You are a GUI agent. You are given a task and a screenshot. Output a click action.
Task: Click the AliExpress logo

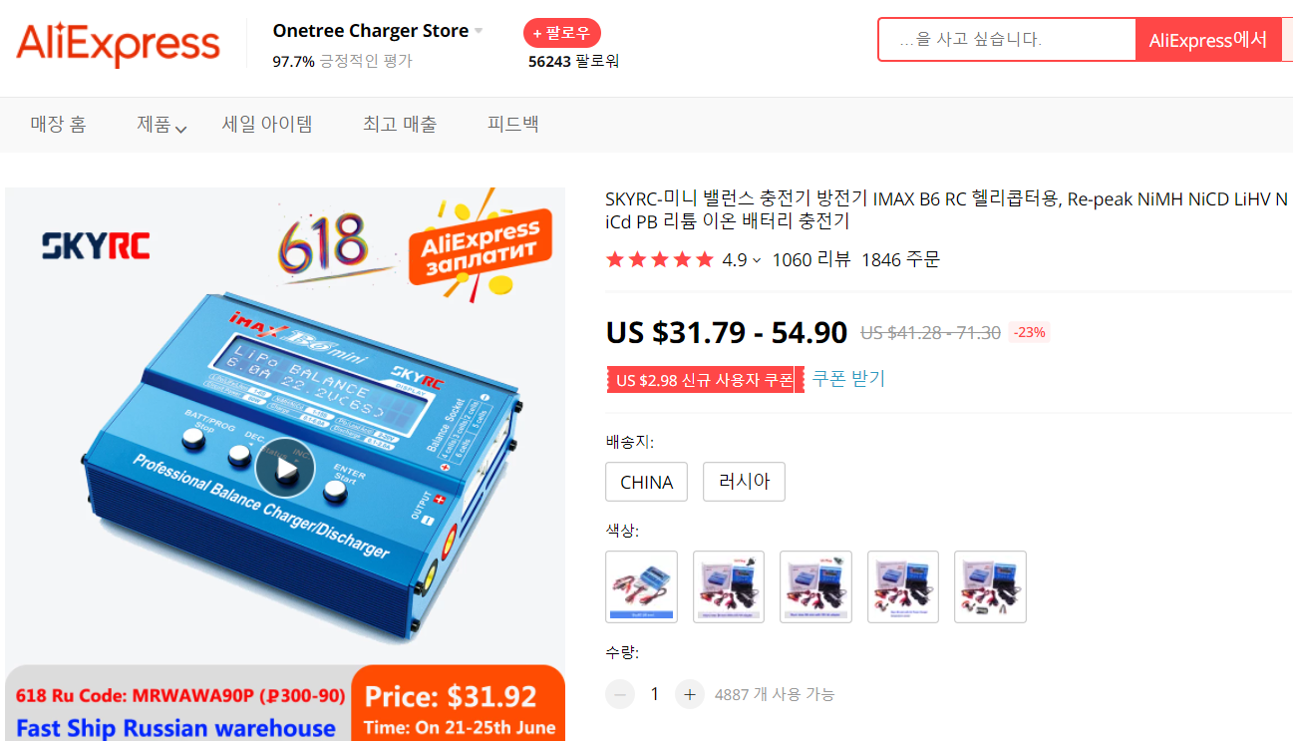118,43
